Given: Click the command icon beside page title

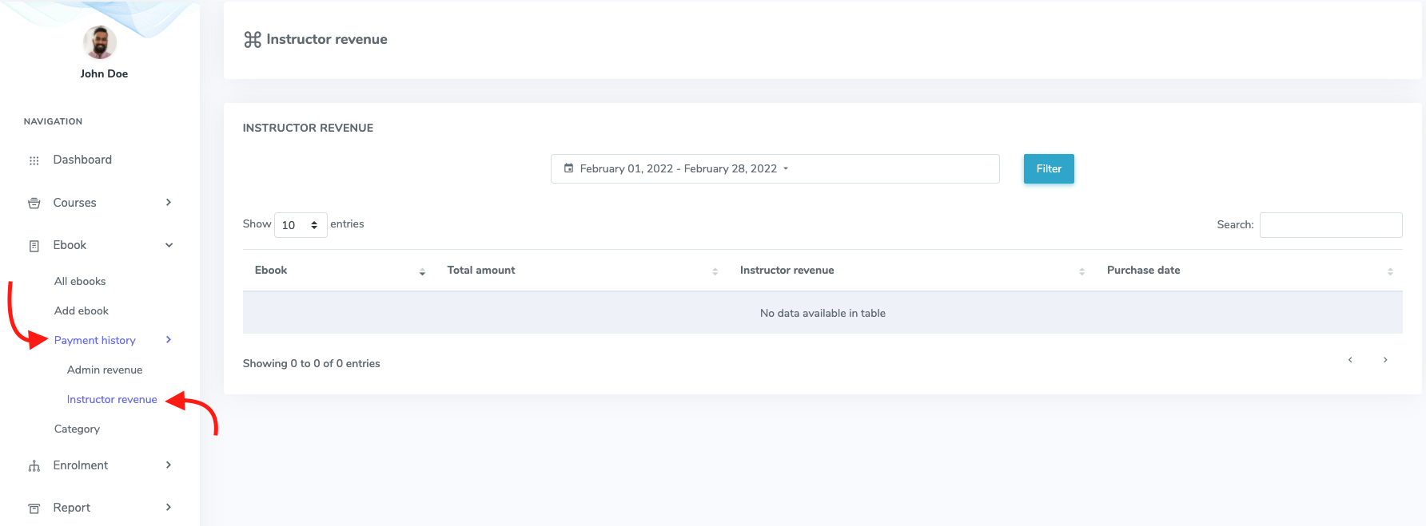Looking at the screenshot, I should [x=253, y=40].
